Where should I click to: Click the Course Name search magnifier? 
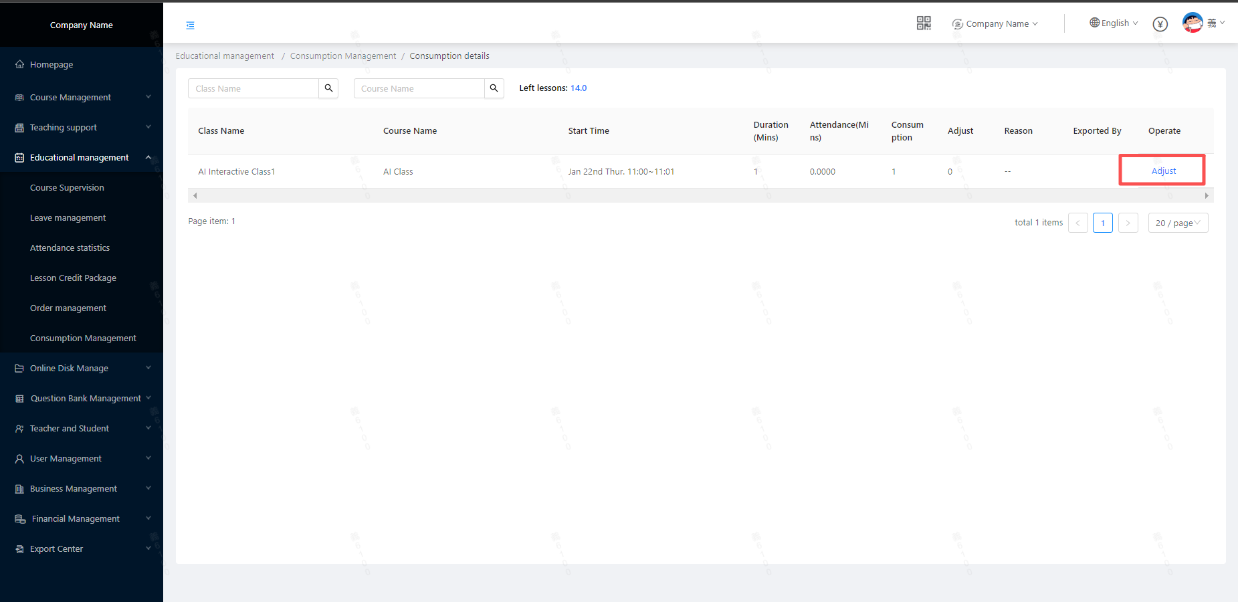point(494,88)
